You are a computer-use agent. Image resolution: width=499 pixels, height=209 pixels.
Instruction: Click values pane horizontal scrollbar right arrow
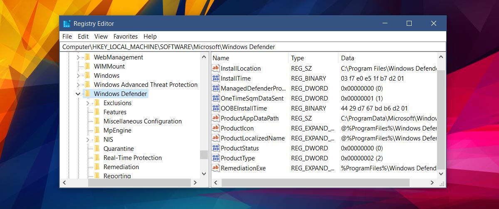(433, 182)
